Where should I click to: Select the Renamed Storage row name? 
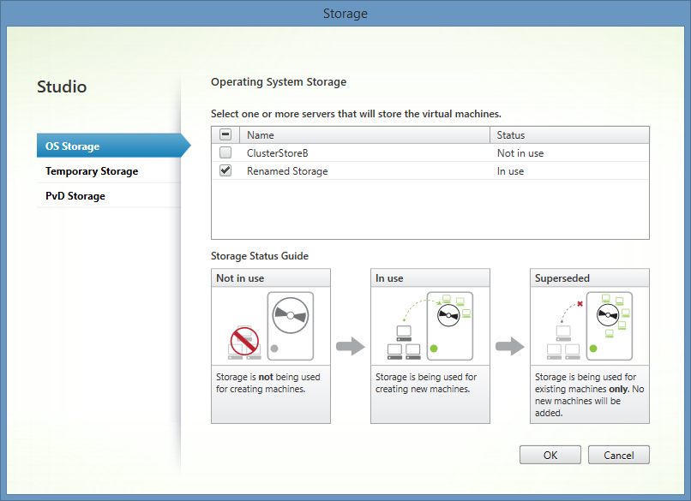pos(287,171)
